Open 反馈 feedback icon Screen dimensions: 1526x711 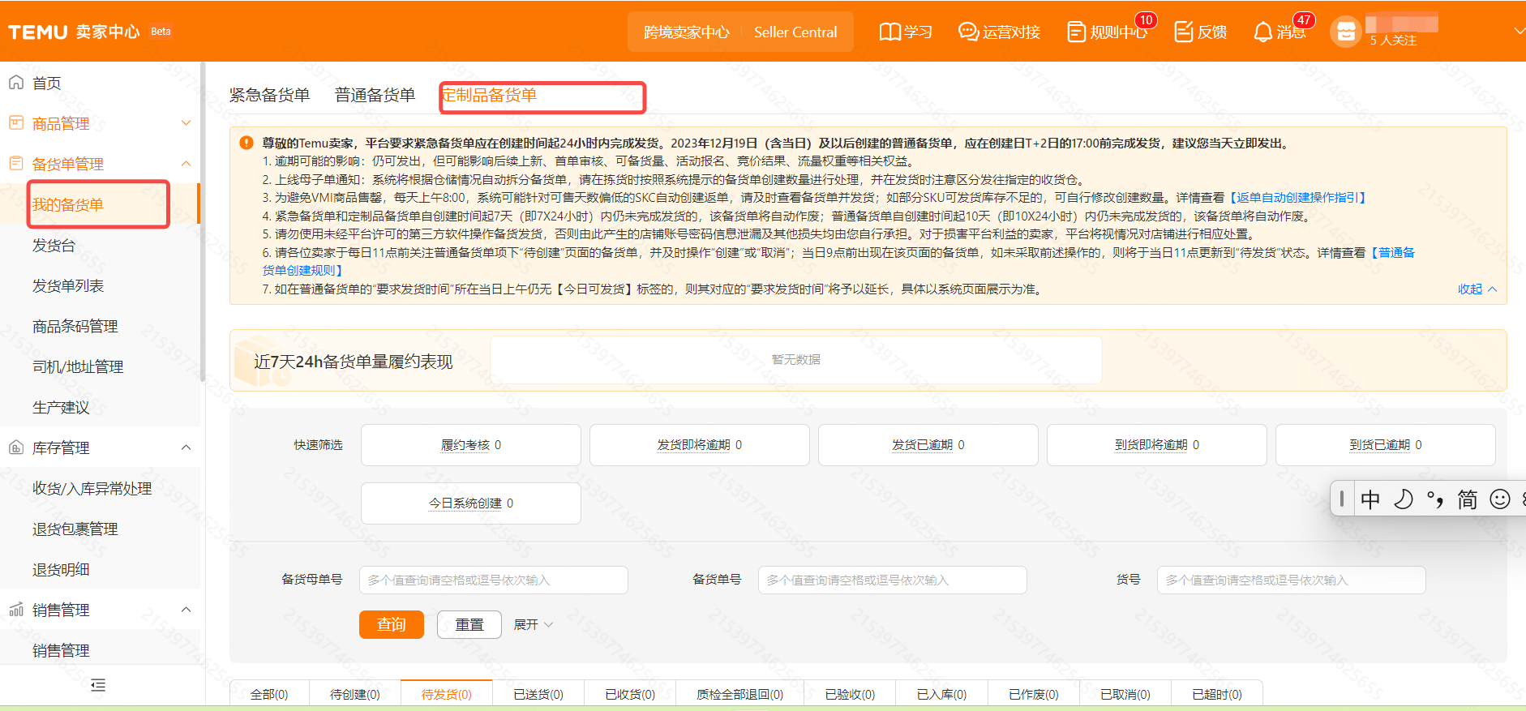pyautogui.click(x=1183, y=32)
